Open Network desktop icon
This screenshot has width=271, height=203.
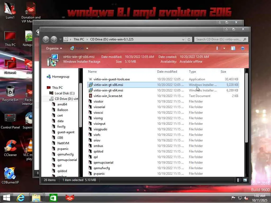tap(10, 66)
